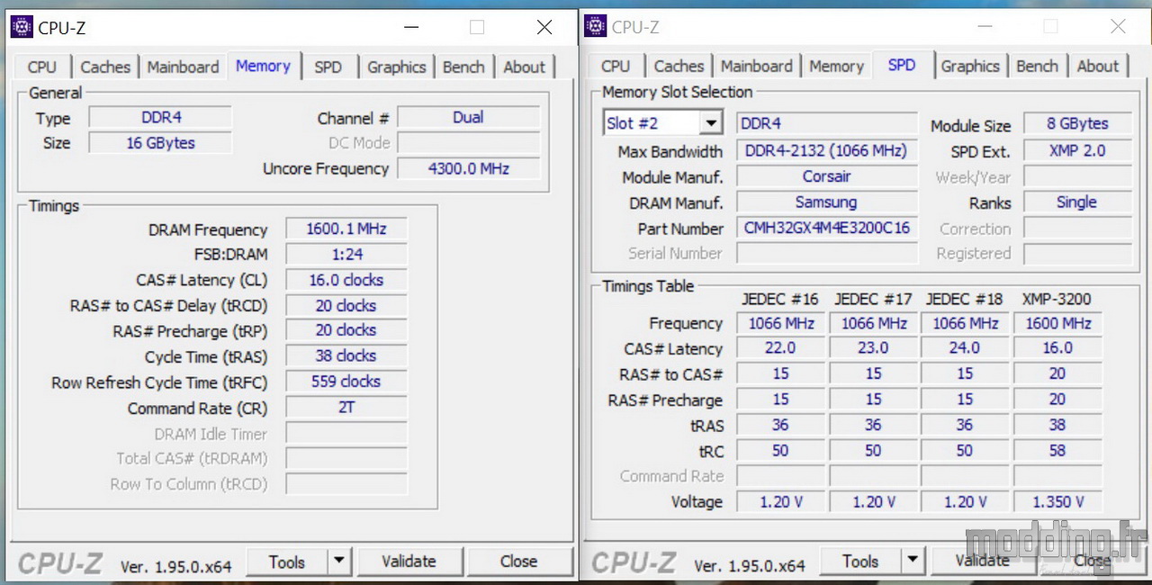The width and height of the screenshot is (1152, 585).
Task: Open Graphics tab in right CPU-Z window
Action: [970, 66]
